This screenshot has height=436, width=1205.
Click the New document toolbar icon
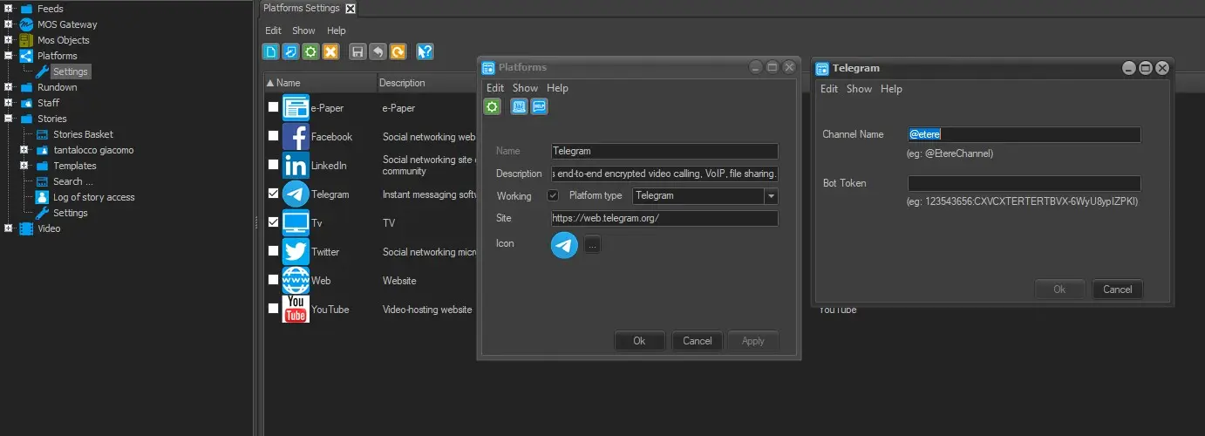271,52
